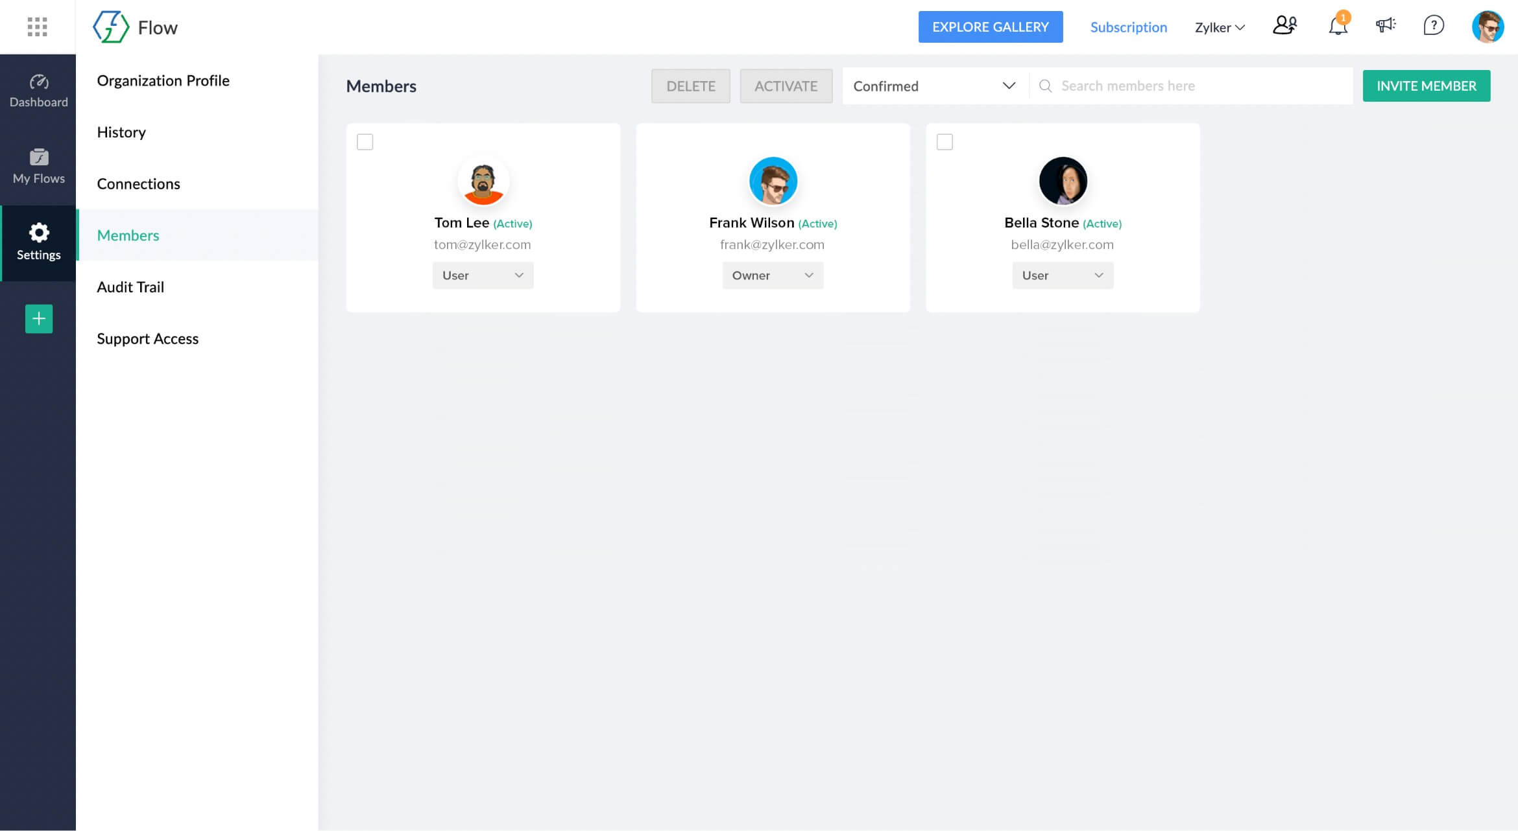The width and height of the screenshot is (1518, 831).
Task: Go to My Flows in the sidebar
Action: click(38, 167)
